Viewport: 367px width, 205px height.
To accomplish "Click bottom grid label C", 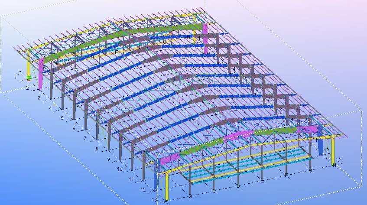I will click(x=214, y=191).
